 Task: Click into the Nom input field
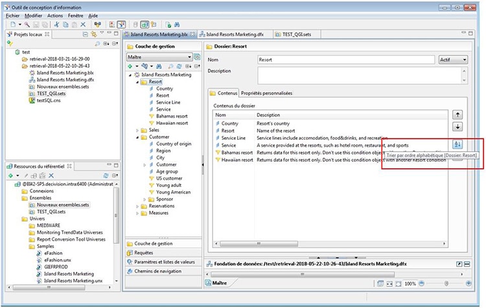346,60
